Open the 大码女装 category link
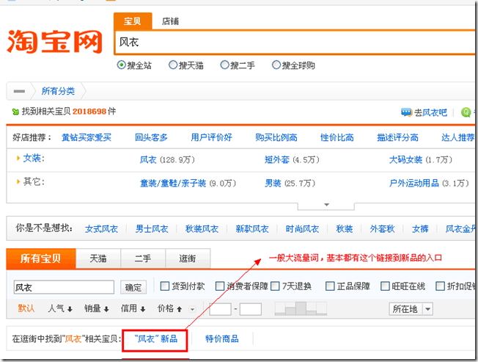The height and width of the screenshot is (362, 478). (x=405, y=159)
